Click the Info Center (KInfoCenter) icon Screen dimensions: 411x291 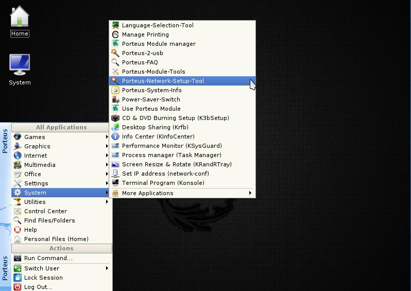coord(116,136)
